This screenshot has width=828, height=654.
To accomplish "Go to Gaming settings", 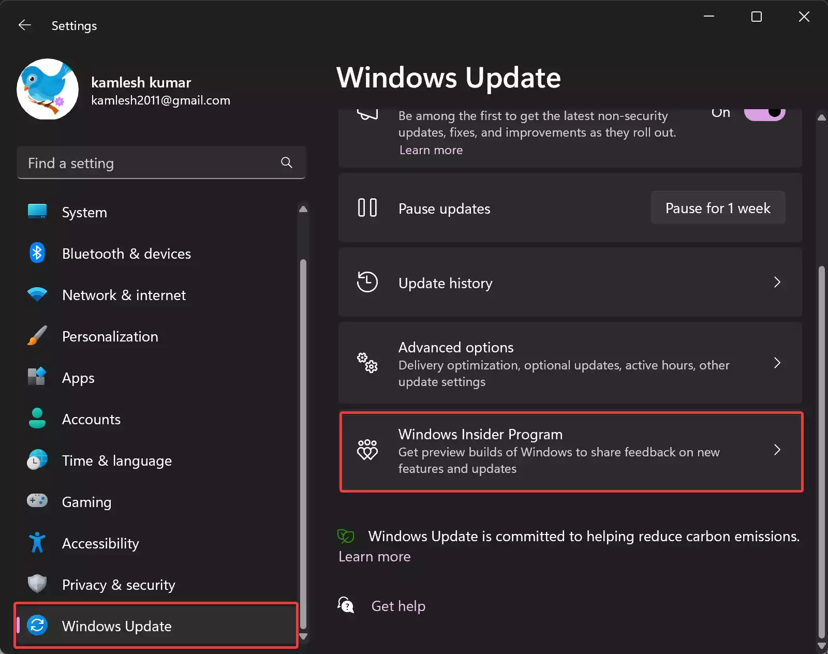I will coord(156,502).
